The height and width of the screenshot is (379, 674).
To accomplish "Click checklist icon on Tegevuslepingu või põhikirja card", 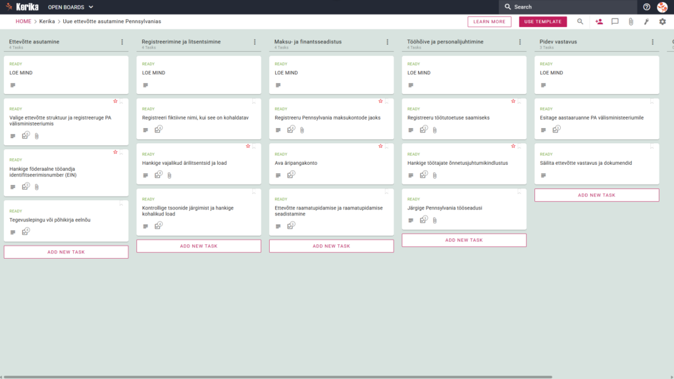I will click(26, 231).
